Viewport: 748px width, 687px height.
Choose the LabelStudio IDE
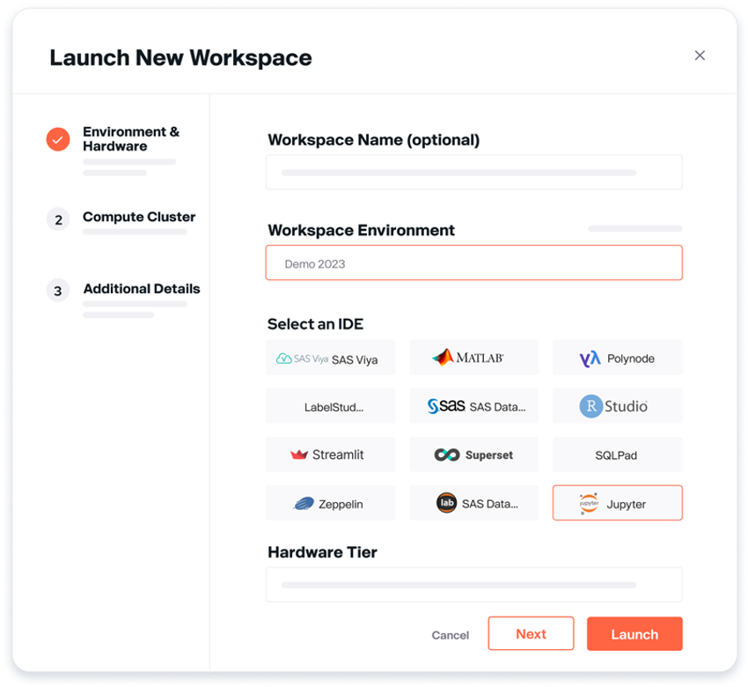click(330, 406)
